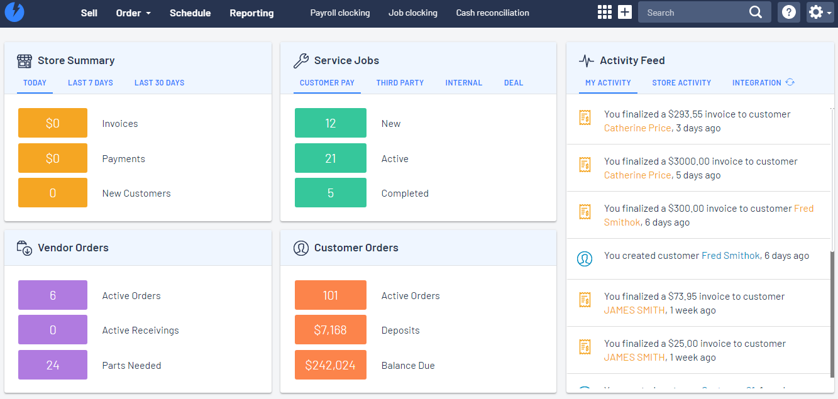Switch to Integration tab

757,83
